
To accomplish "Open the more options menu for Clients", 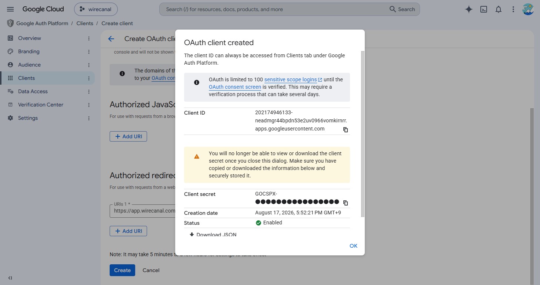I will [x=89, y=78].
